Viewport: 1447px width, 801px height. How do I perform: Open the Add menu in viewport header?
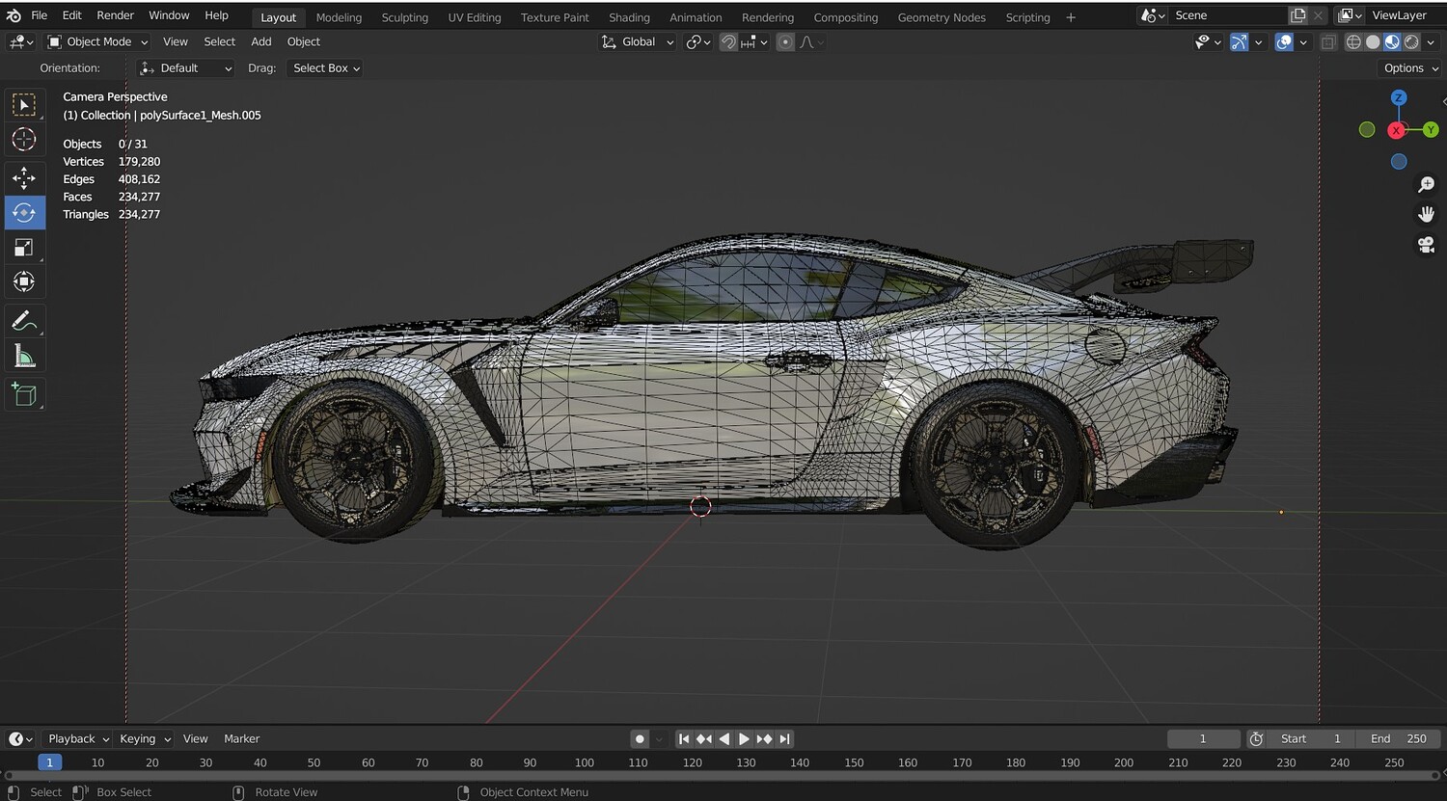[261, 42]
